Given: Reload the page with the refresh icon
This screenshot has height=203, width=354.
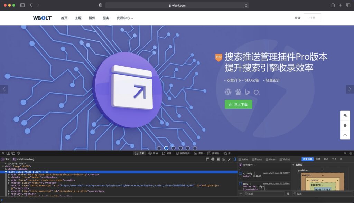Looking at the screenshot, I should coord(246,5).
